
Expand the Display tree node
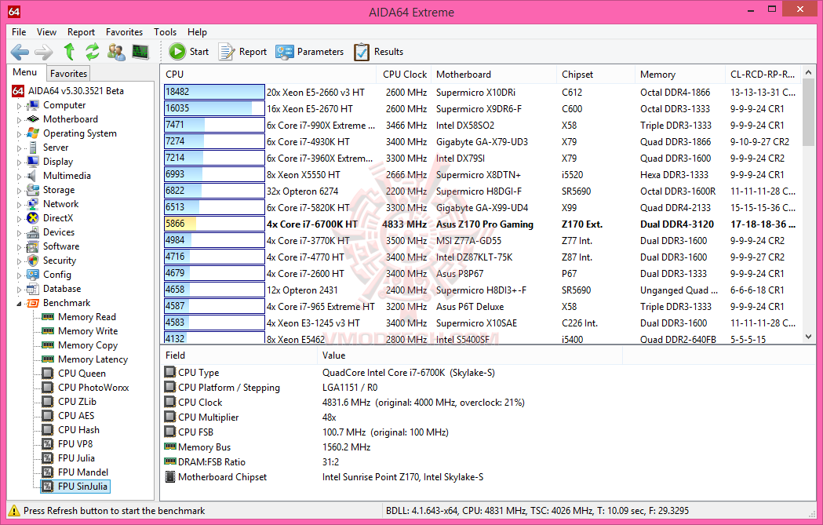tap(20, 162)
